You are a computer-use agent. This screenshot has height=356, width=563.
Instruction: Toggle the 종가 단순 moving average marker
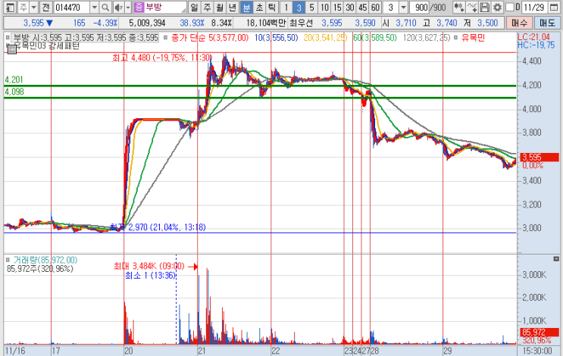tap(165, 37)
